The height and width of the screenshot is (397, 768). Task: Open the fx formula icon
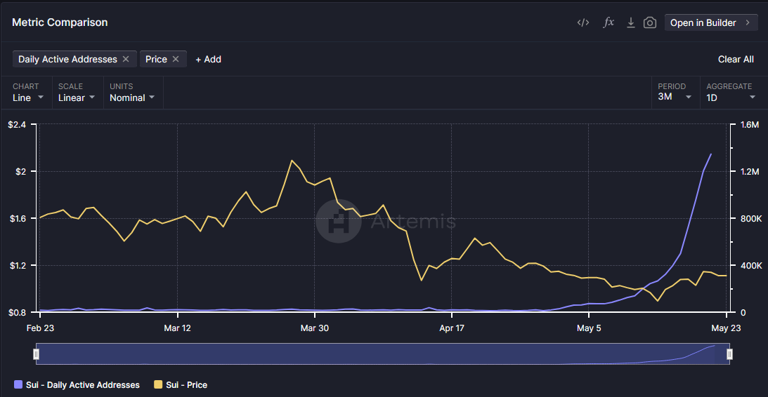pos(608,22)
